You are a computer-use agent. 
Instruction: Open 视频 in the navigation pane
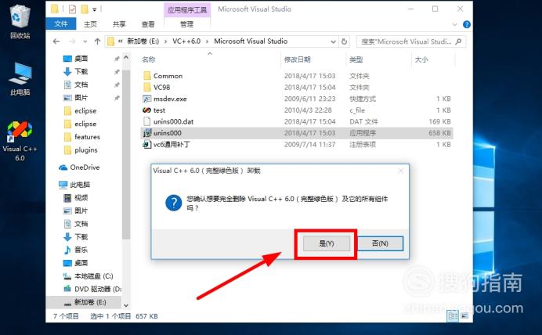coord(76,197)
